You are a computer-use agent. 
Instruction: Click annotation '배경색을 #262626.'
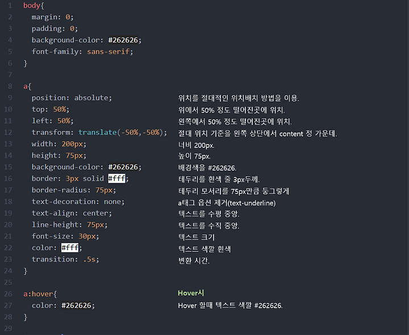[207, 168]
